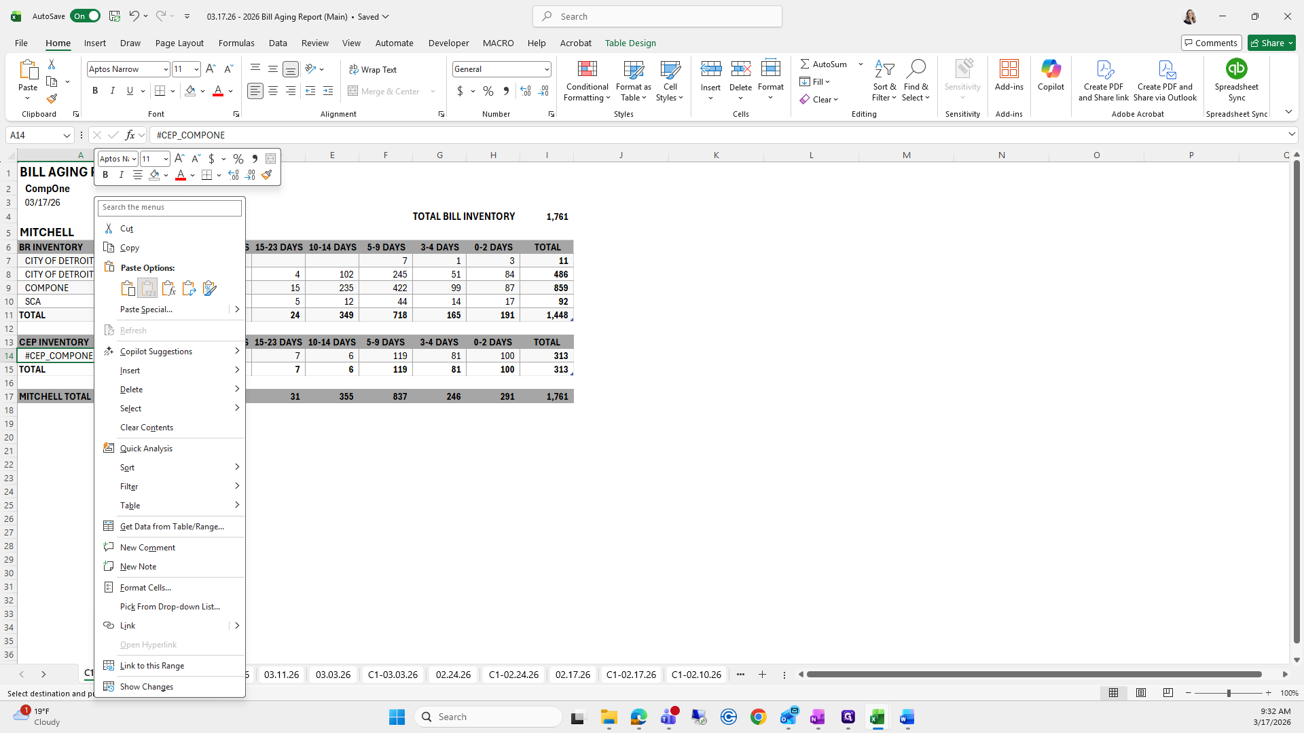Click the Copilot ribbon icon
Screen dimensions: 1304x733
click(1051, 69)
